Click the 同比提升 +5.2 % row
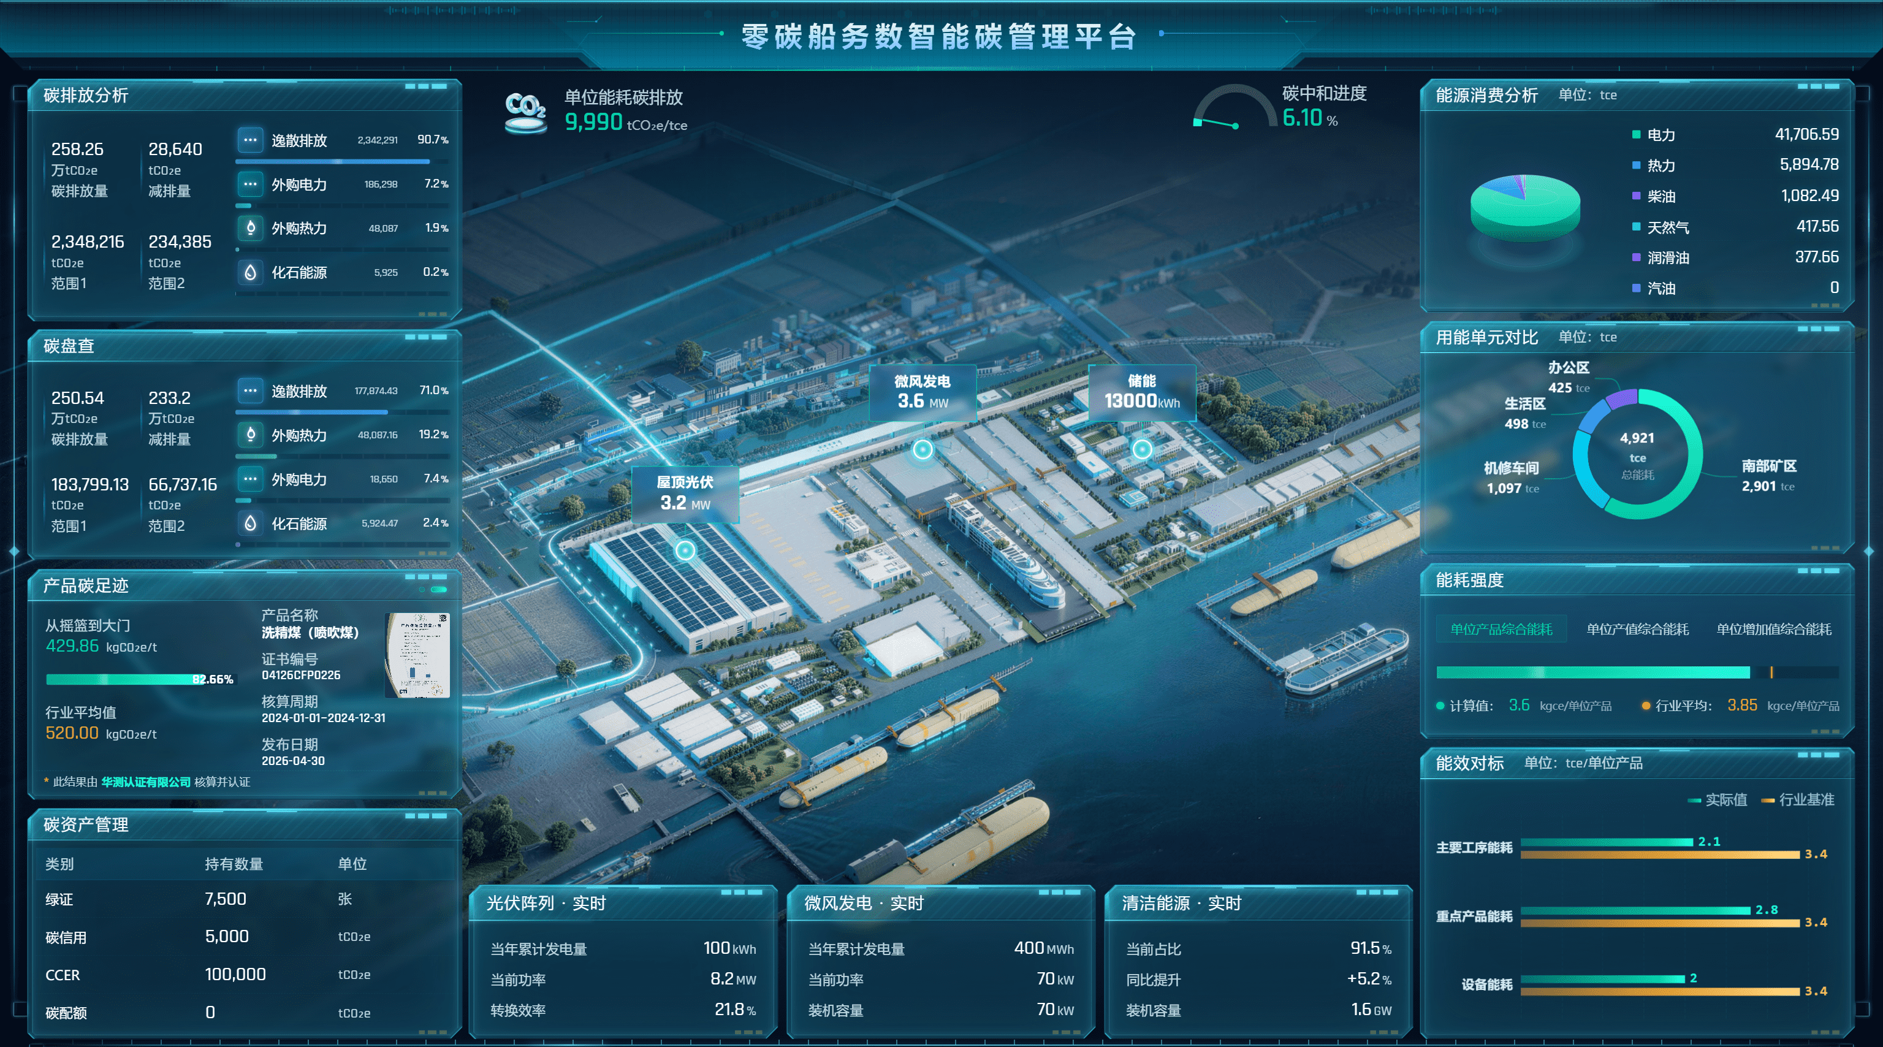Image resolution: width=1883 pixels, height=1047 pixels. tap(1259, 979)
